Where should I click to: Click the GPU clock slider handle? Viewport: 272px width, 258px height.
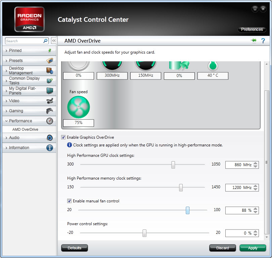(173, 165)
